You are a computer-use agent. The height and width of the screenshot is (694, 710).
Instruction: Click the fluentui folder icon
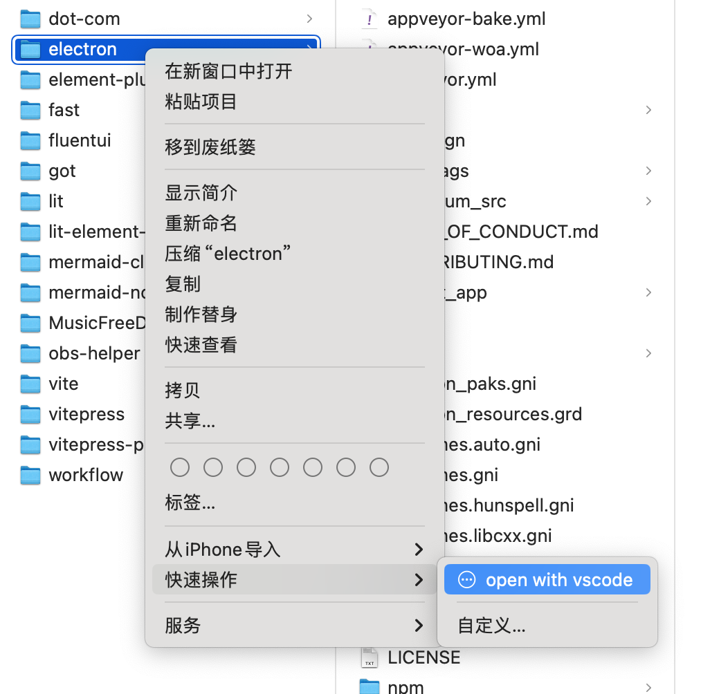(x=30, y=141)
